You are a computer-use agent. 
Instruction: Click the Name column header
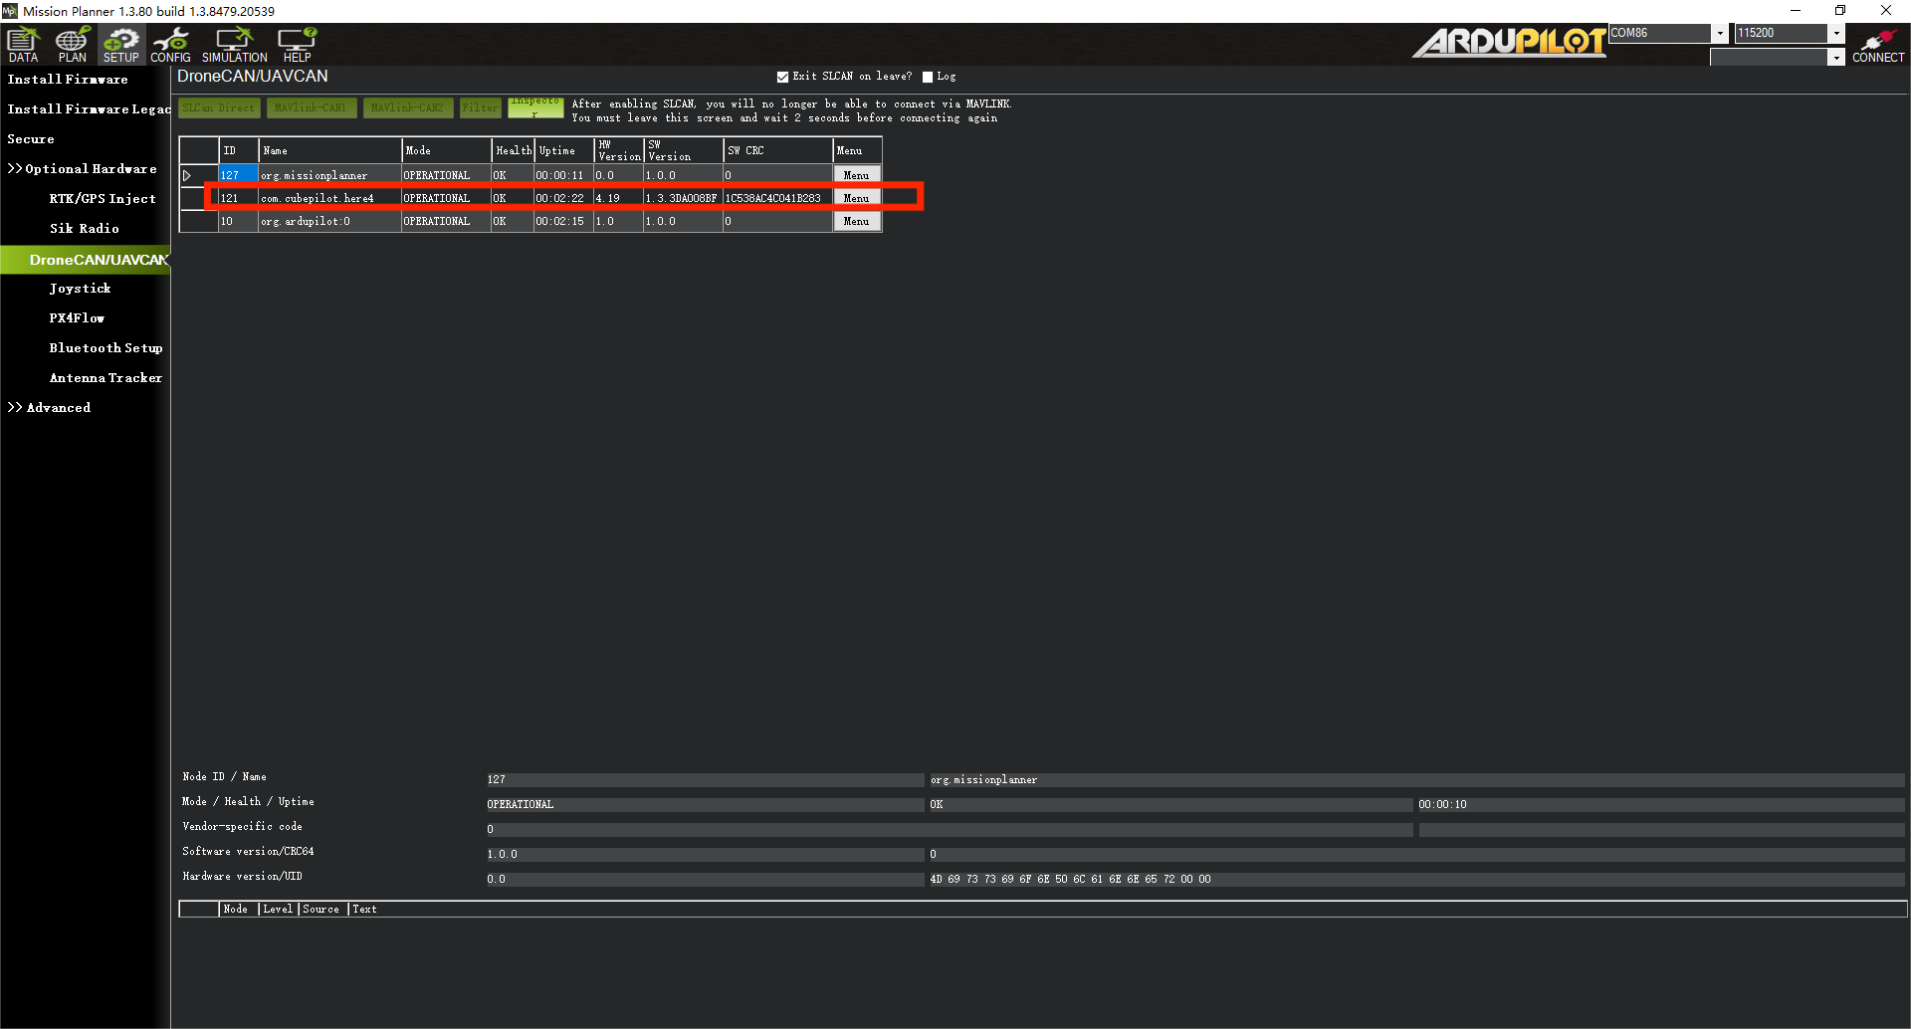click(x=330, y=150)
